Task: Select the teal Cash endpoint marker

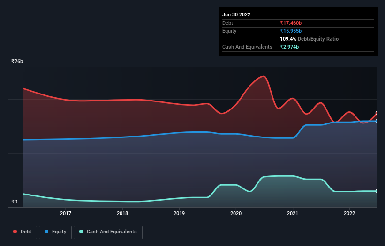Action: click(377, 191)
